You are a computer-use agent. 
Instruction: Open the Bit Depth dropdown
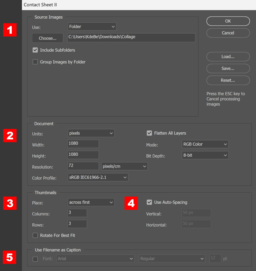coord(205,155)
